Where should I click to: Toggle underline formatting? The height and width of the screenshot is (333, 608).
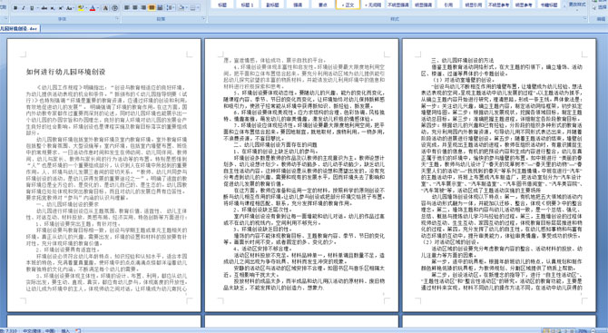(x=32, y=8)
